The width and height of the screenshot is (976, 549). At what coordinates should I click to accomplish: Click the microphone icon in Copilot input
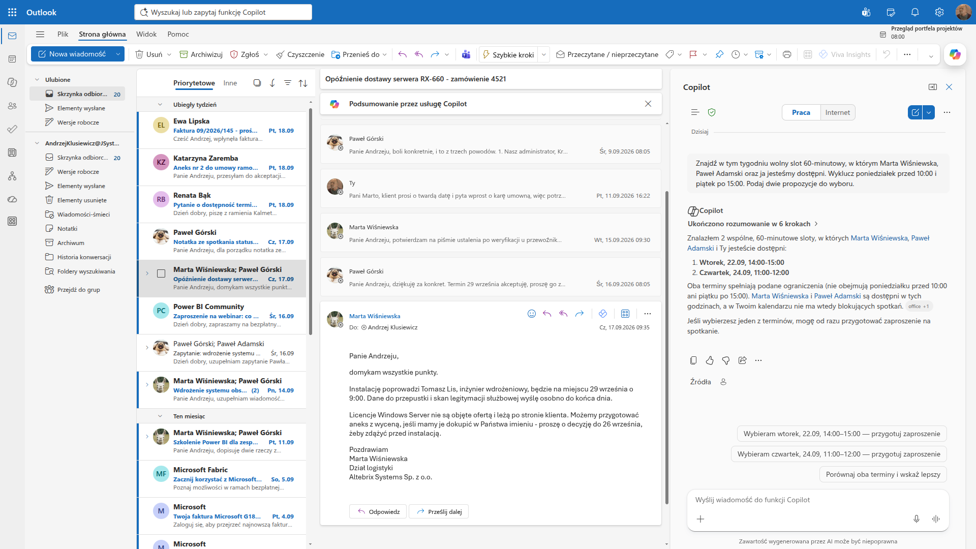pos(917,519)
